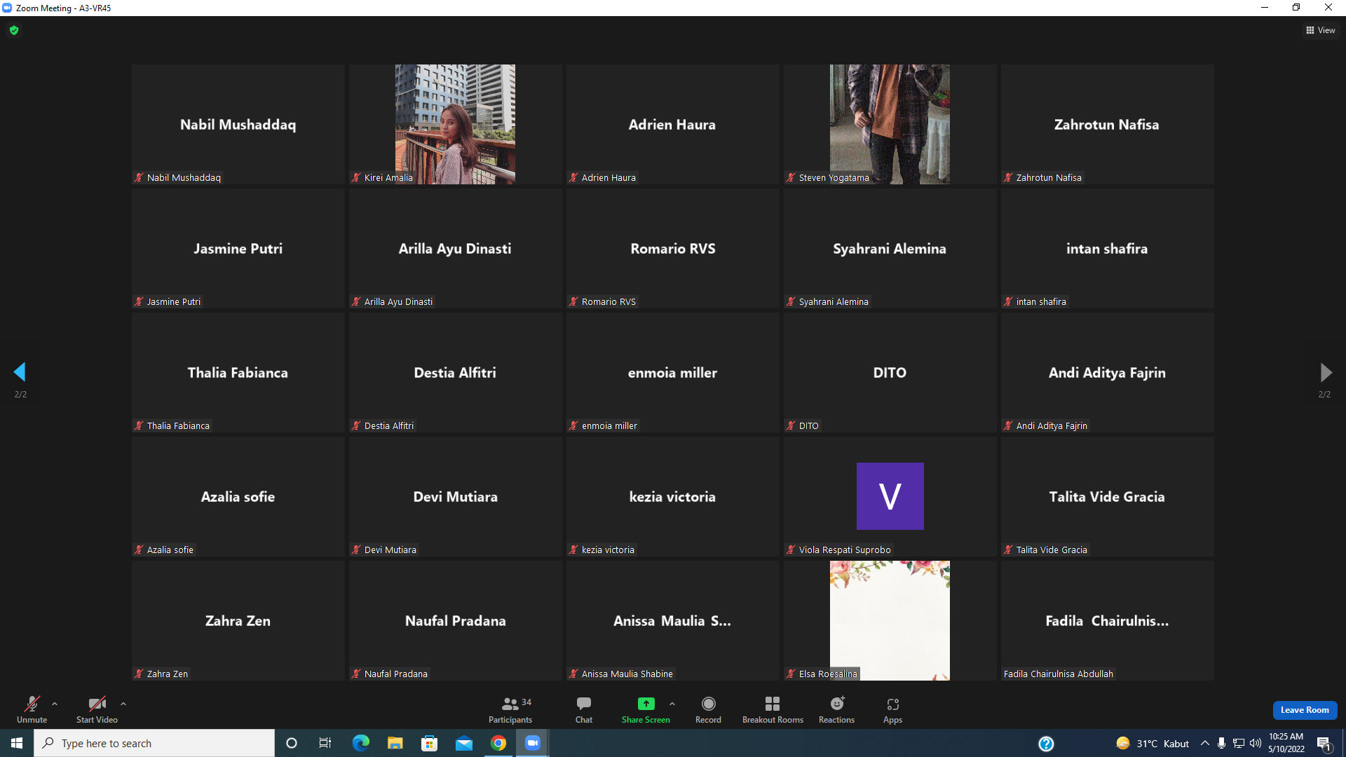Image resolution: width=1346 pixels, height=757 pixels.
Task: Expand share screen options arrow
Action: point(672,704)
